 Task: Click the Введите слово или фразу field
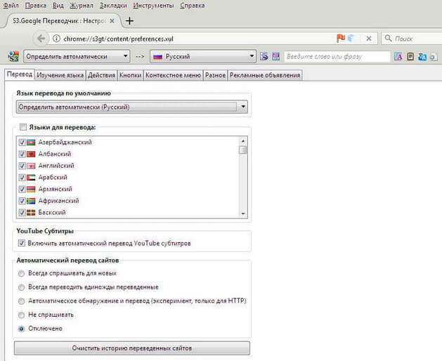pos(337,57)
